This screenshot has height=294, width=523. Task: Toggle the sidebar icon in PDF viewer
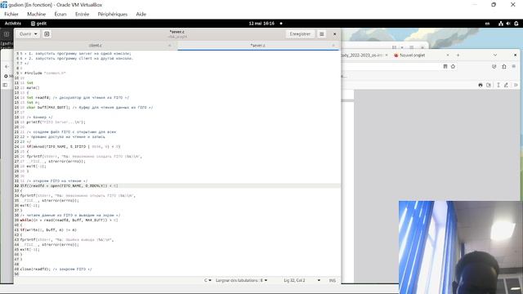coord(5,85)
